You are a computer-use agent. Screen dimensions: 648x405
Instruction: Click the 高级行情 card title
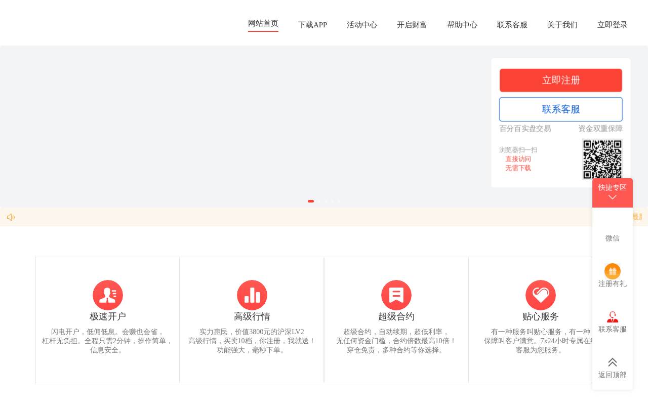click(252, 316)
